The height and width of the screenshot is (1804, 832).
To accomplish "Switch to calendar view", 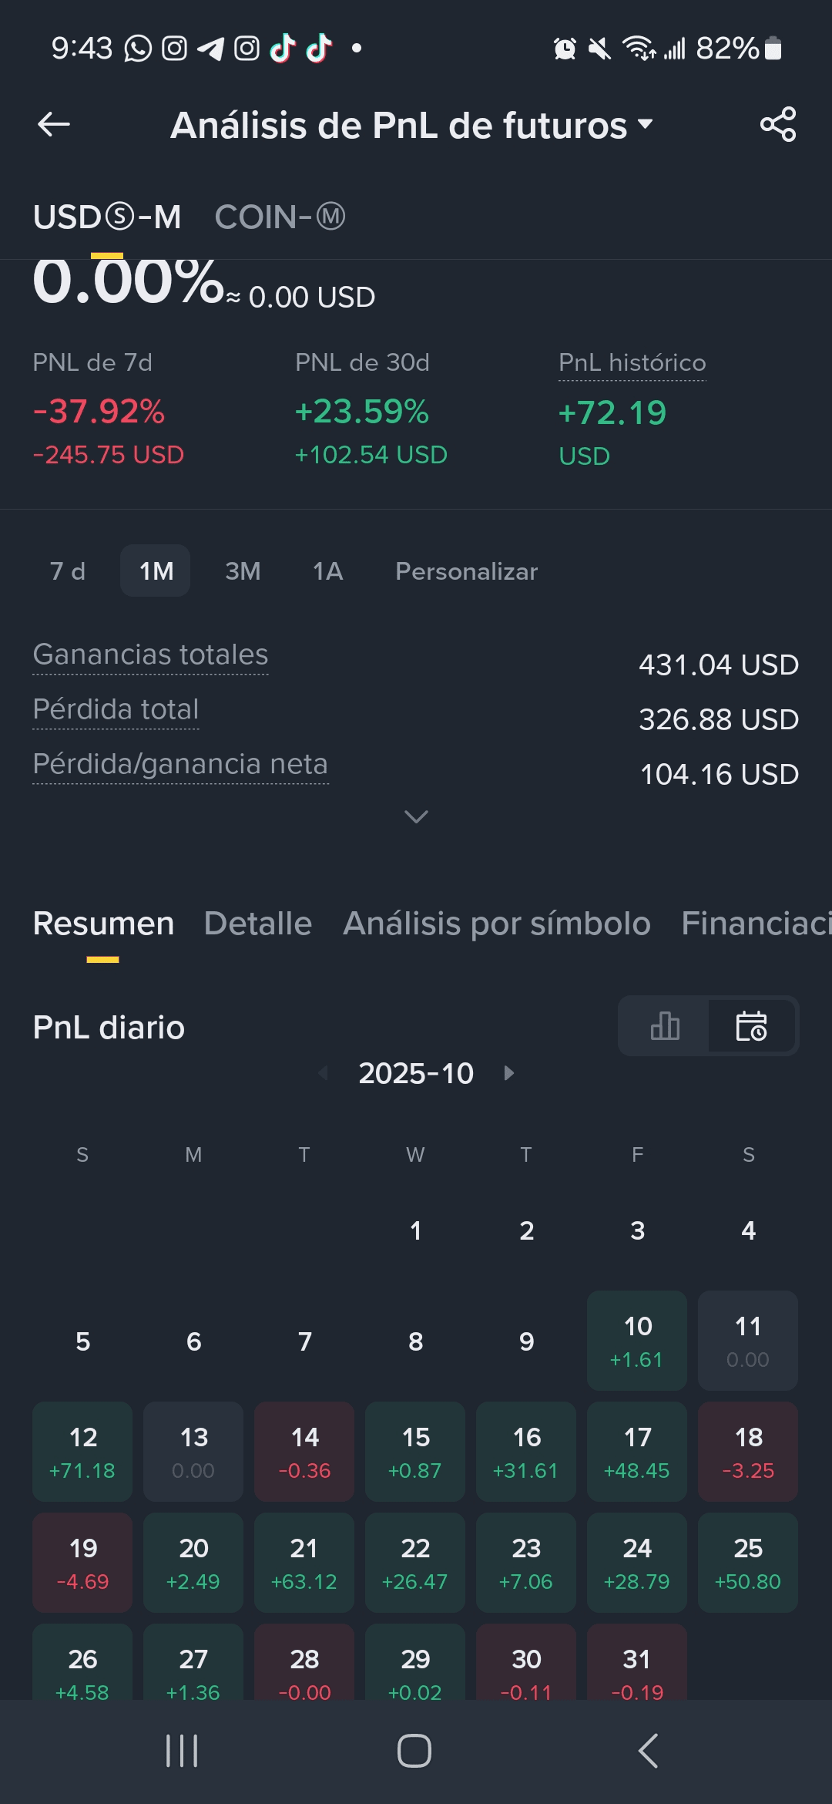I will (x=751, y=1026).
